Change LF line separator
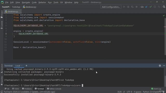This screenshot has width=166, height=93. 124,92
